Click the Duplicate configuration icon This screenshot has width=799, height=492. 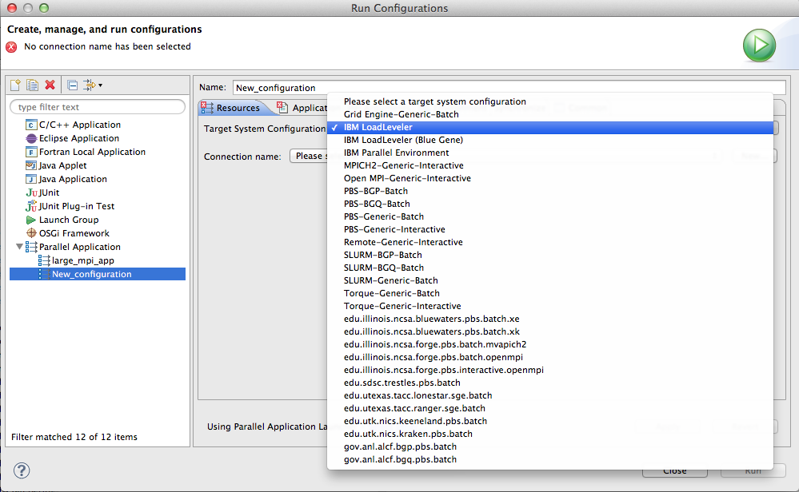(x=32, y=85)
